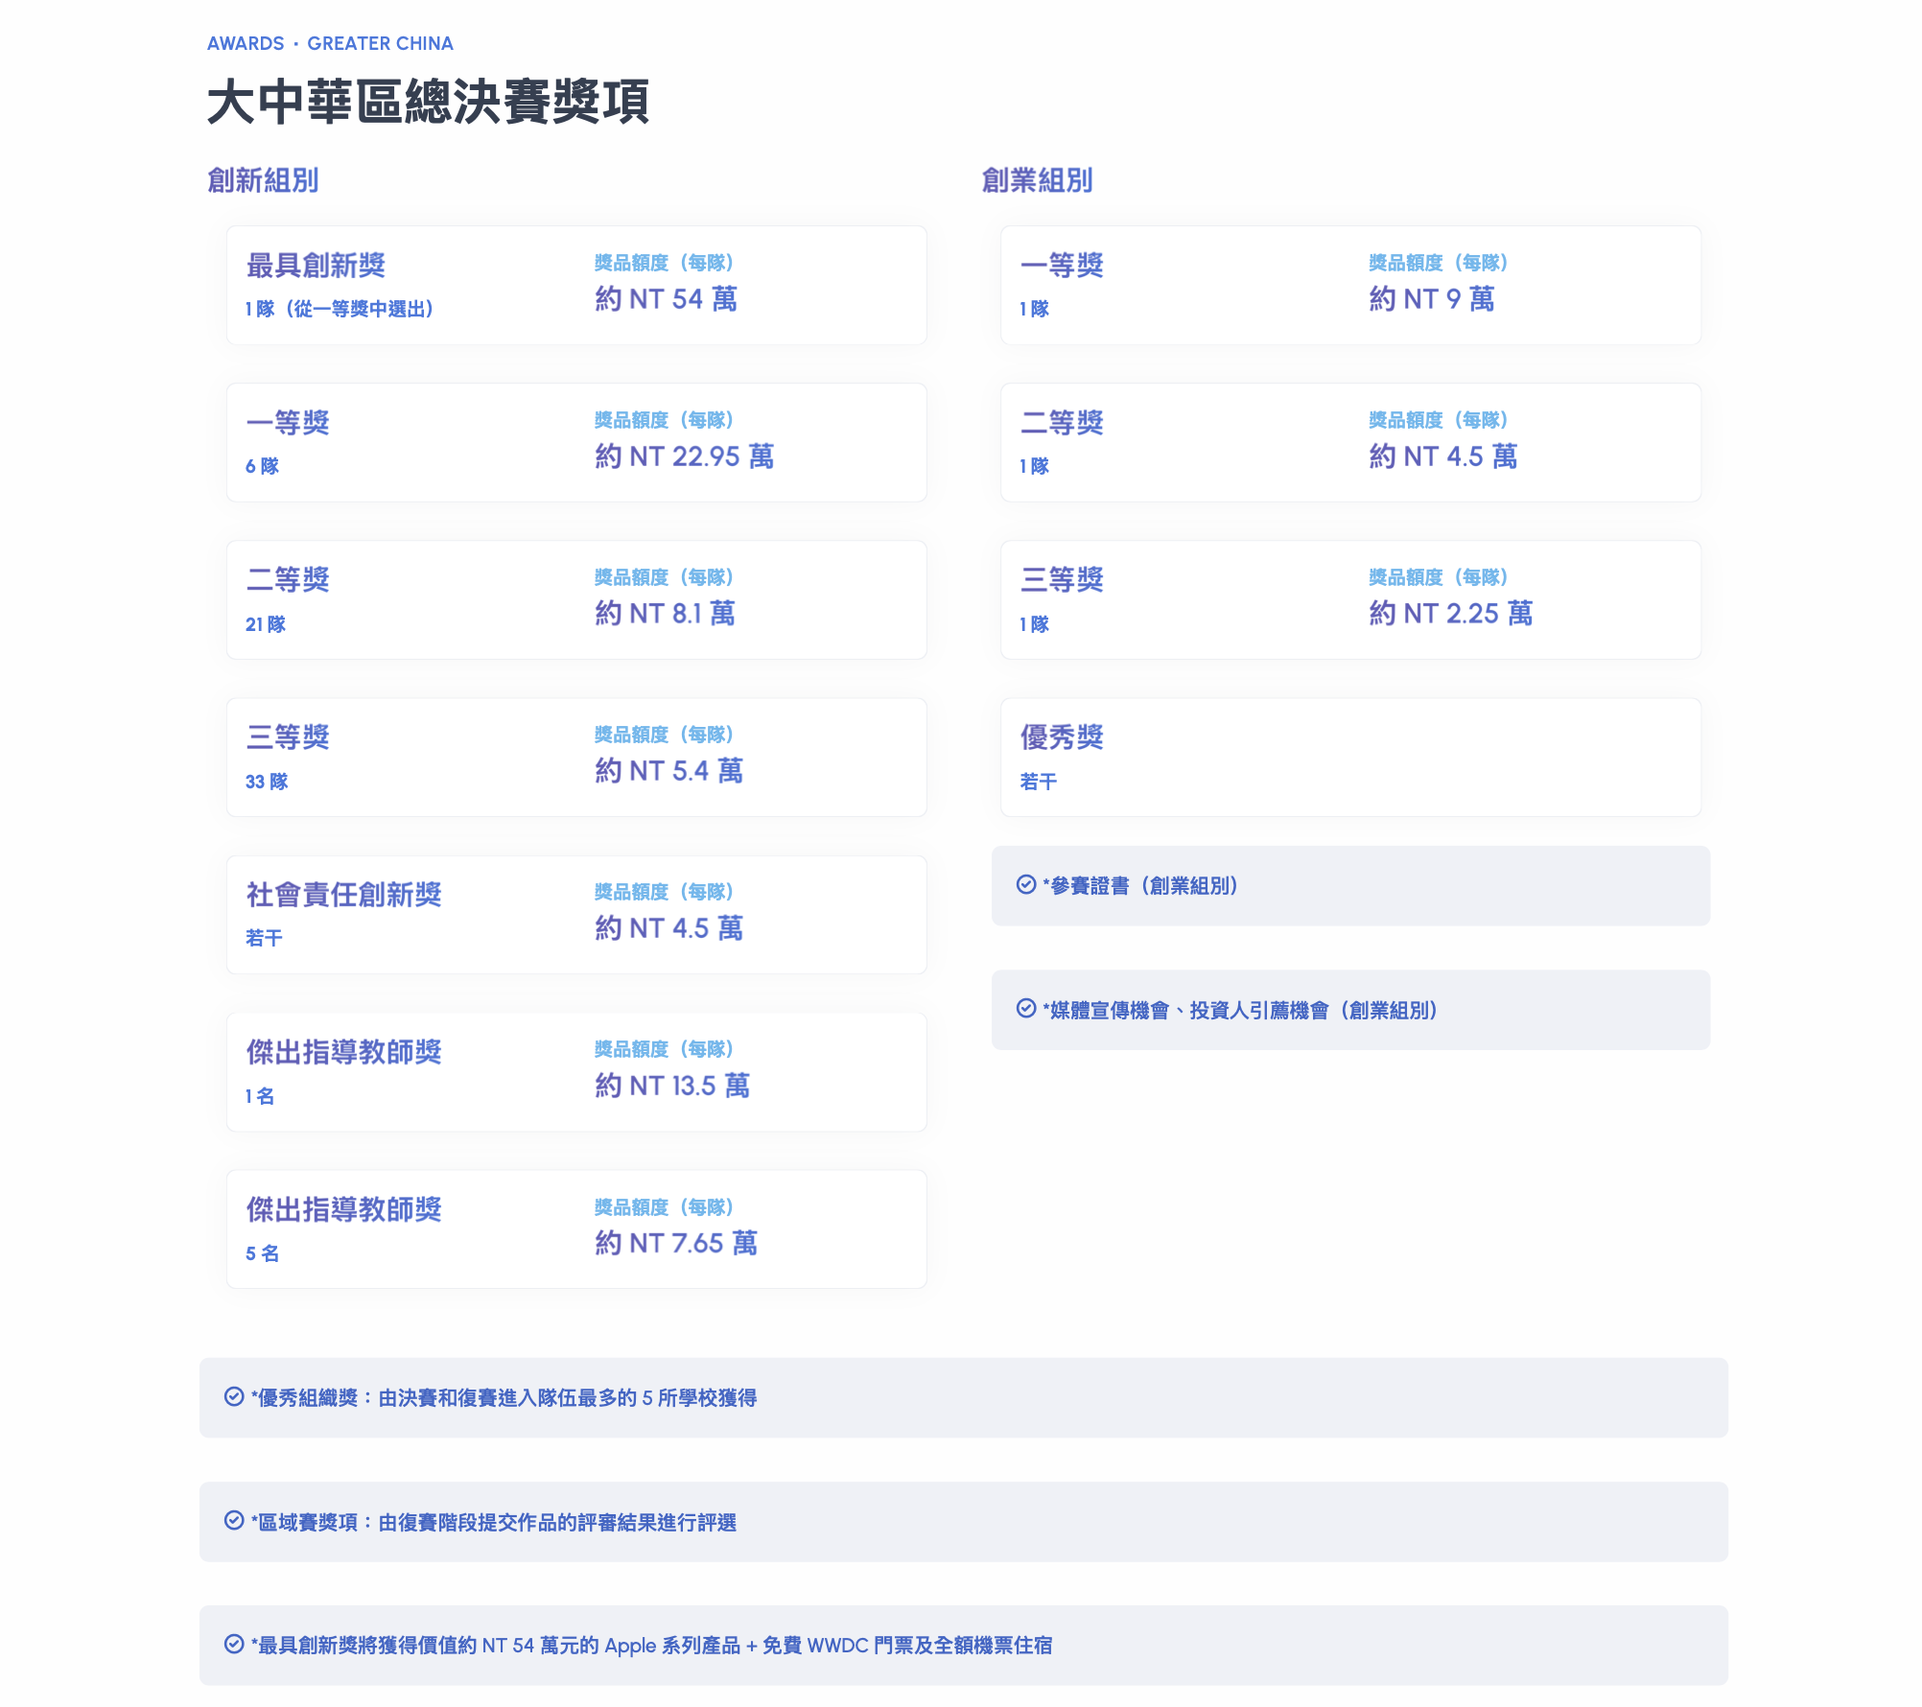Click the 社會責任創新獎 card title
Viewport: 1922px width, 1707px height.
tap(343, 895)
